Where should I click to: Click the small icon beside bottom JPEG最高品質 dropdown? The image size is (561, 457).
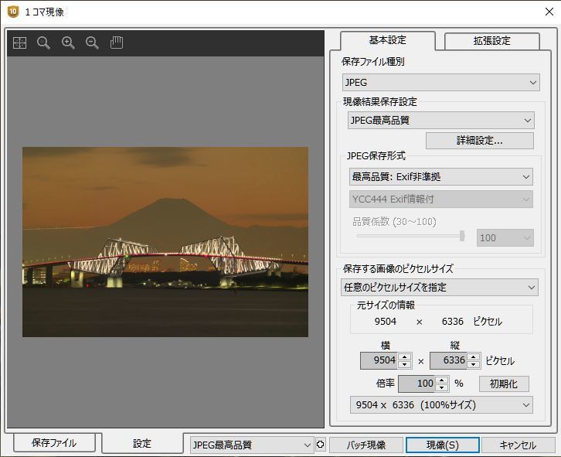coord(321,445)
